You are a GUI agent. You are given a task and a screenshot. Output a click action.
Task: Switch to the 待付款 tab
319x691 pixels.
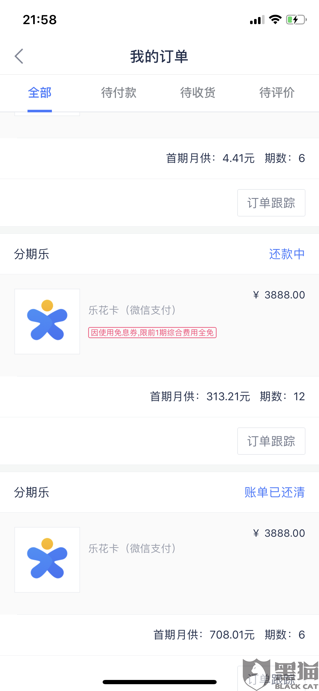pos(119,93)
